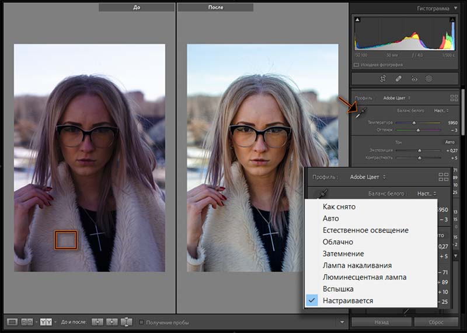Choose 'Вспышка' from white balance menu
Screen dimensions: 467x333
click(338, 289)
